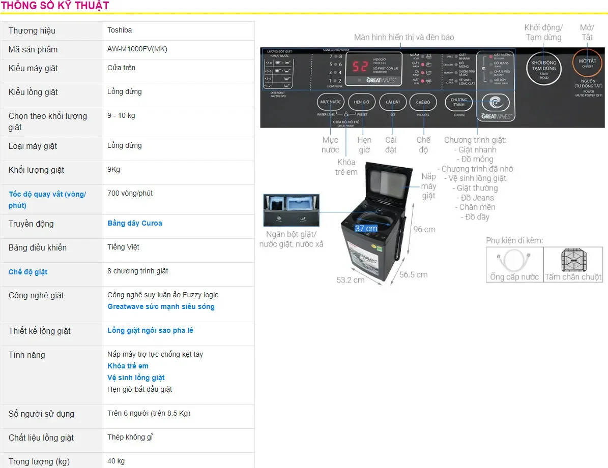Click the '96 cm' height dimension label
This screenshot has height=468, width=608.
point(424,229)
